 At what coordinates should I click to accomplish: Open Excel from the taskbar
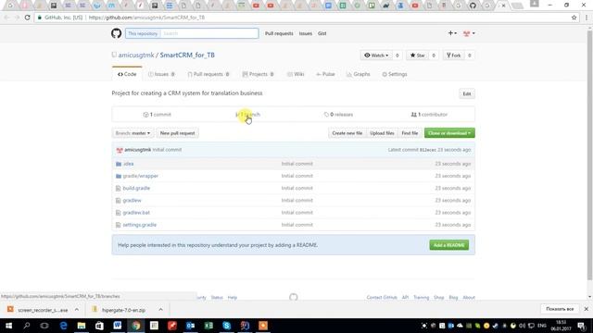pos(208,326)
